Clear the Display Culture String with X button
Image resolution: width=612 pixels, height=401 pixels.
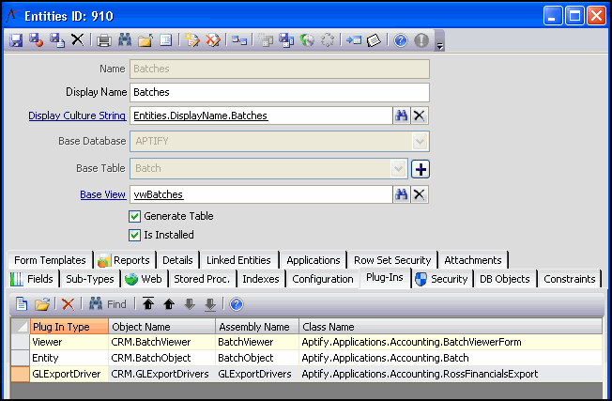pyautogui.click(x=420, y=116)
